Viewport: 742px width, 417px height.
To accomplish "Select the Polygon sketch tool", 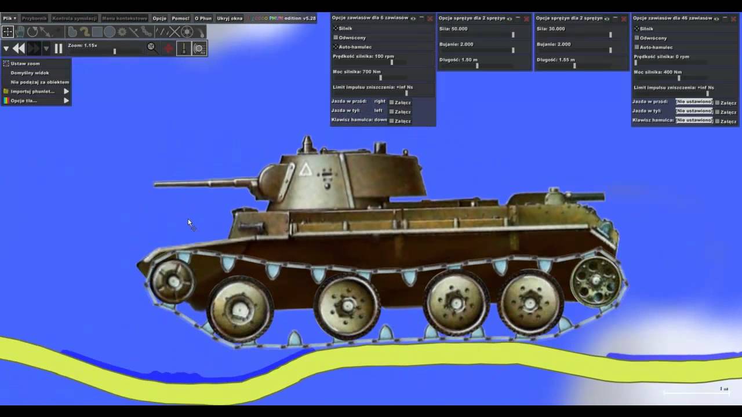I will (x=72, y=32).
